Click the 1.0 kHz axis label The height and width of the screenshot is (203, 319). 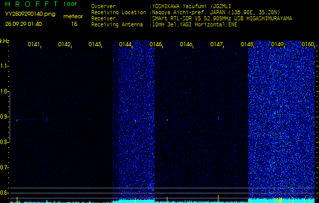[x=4, y=91]
